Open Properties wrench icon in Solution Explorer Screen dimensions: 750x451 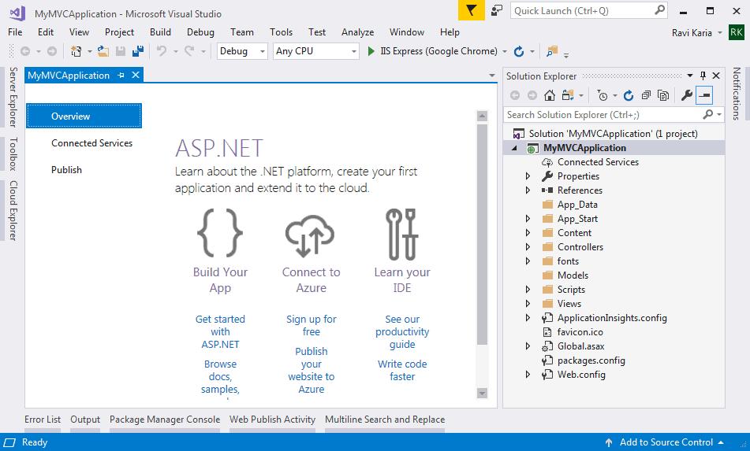click(x=687, y=95)
